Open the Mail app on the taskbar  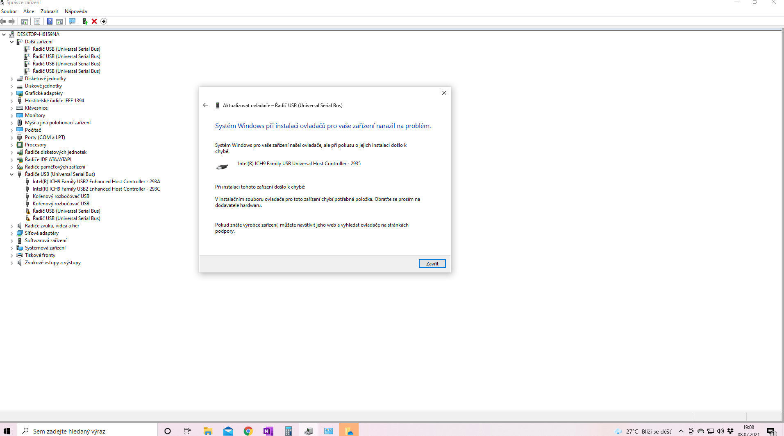pyautogui.click(x=228, y=431)
